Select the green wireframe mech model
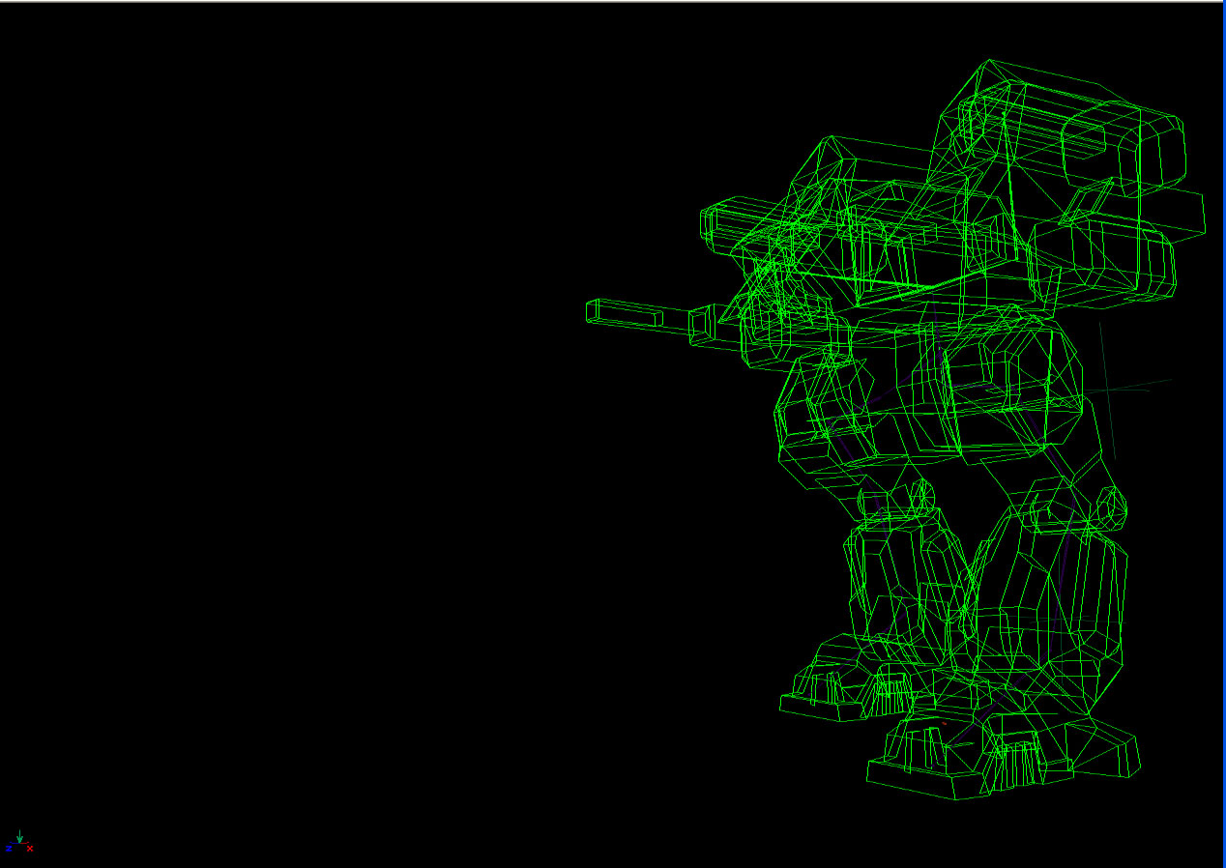 [896, 429]
